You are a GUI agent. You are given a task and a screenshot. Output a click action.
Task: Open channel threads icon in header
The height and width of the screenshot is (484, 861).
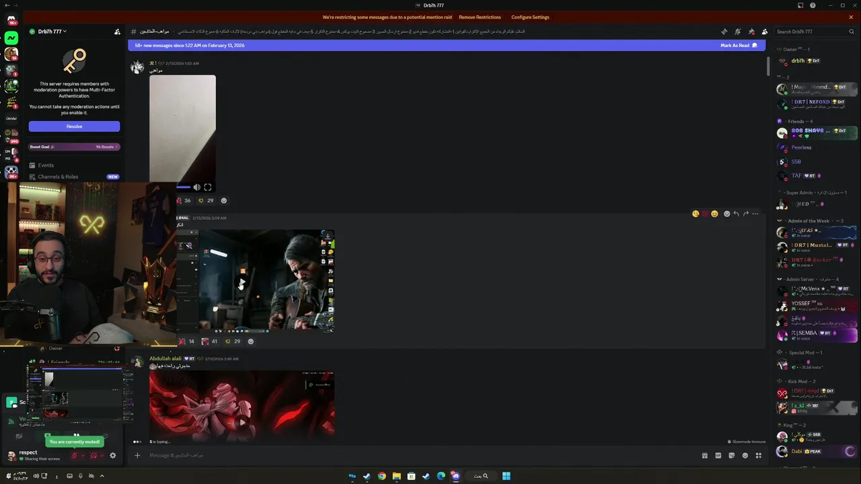[724, 32]
